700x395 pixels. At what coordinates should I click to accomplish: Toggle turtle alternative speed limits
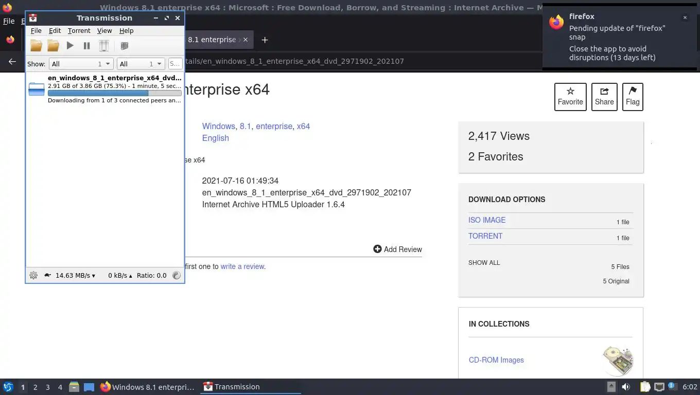point(47,275)
